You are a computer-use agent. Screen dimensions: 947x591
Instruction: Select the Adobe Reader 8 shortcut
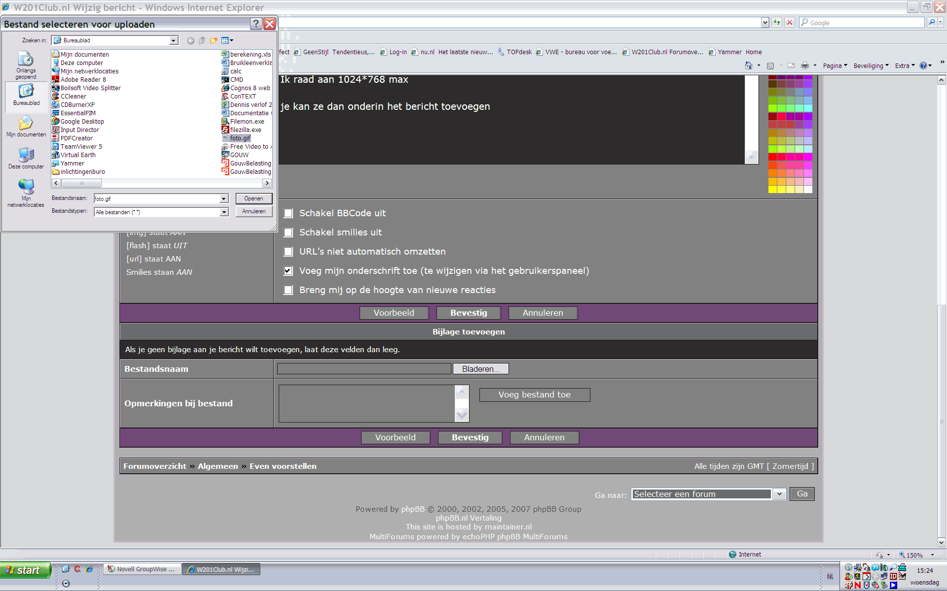[x=79, y=79]
